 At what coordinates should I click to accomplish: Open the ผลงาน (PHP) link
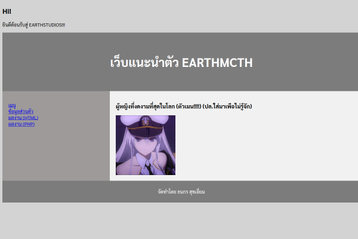click(x=21, y=124)
